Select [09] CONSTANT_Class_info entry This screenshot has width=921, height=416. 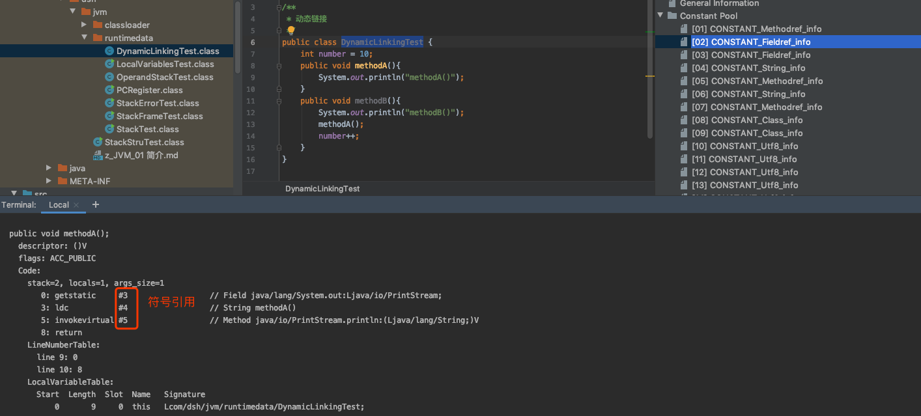coord(747,133)
